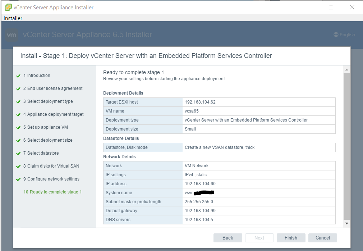
Task: Open the Installer menu
Action: point(13,18)
